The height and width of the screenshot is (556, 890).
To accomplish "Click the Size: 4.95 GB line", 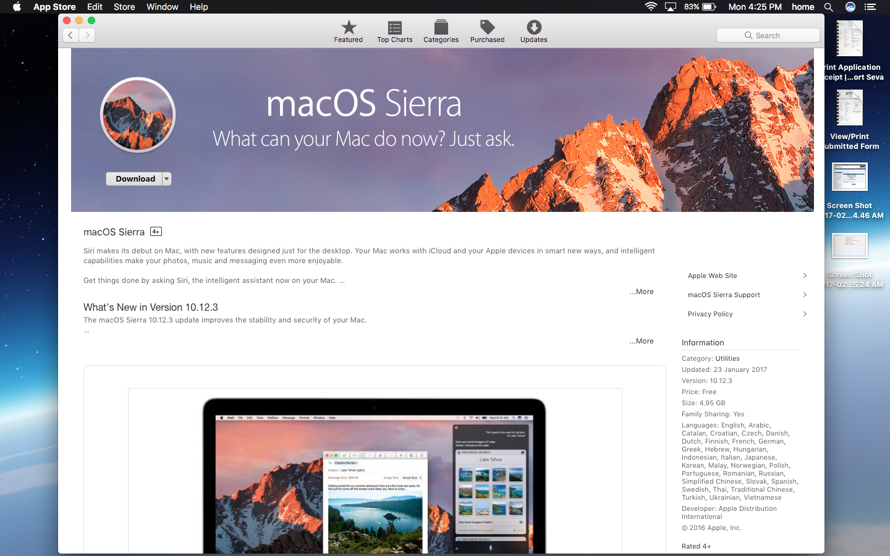I will pyautogui.click(x=703, y=403).
